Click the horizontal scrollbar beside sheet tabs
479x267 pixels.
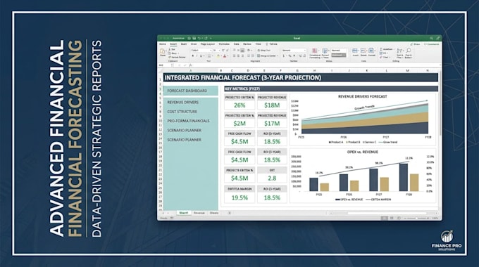click(387, 213)
